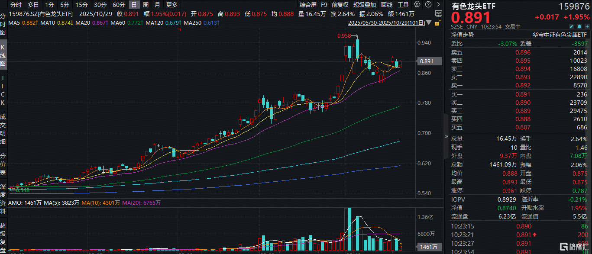Click the 画线 drawing button
Screen dimensions: 592x254
point(387,5)
